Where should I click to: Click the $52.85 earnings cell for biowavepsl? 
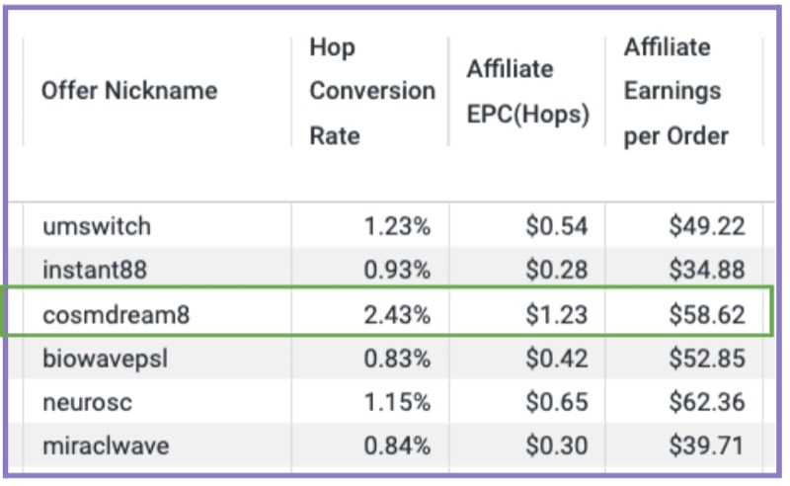(x=707, y=359)
